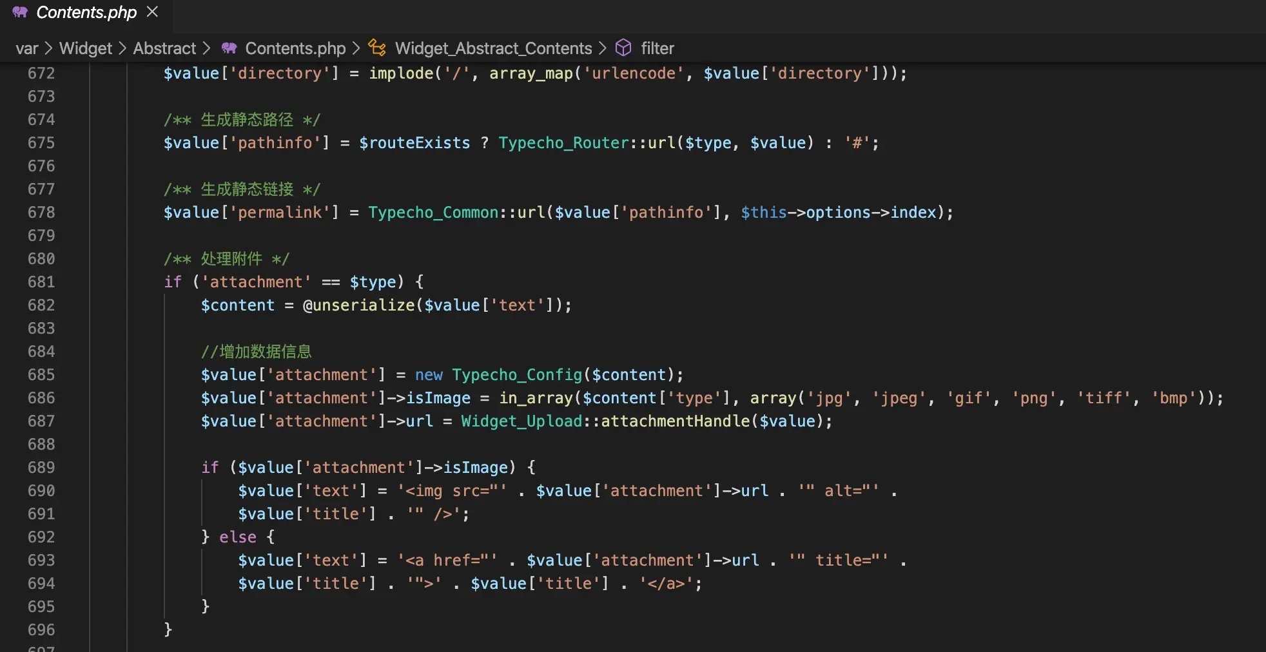Click the PHP elephant icon in tab
This screenshot has height=652, width=1266.
click(x=20, y=12)
